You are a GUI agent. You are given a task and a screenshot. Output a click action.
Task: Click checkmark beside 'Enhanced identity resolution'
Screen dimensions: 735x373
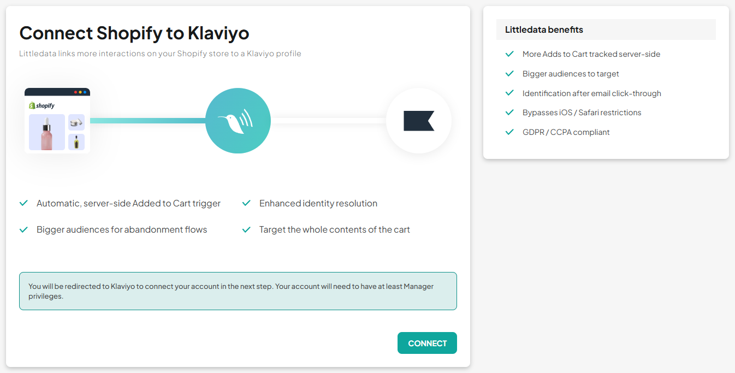tap(246, 203)
